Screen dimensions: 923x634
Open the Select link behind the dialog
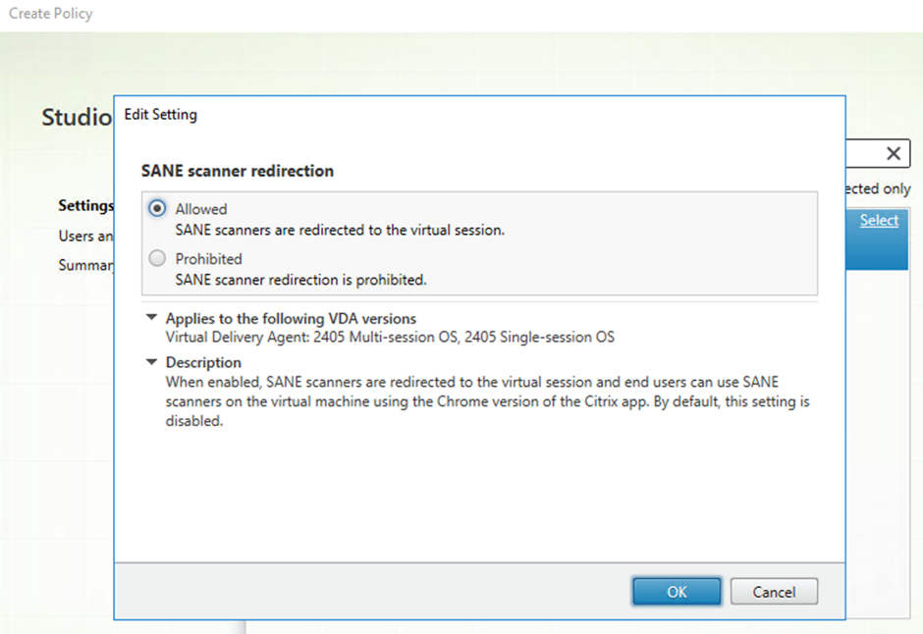pyautogui.click(x=879, y=220)
